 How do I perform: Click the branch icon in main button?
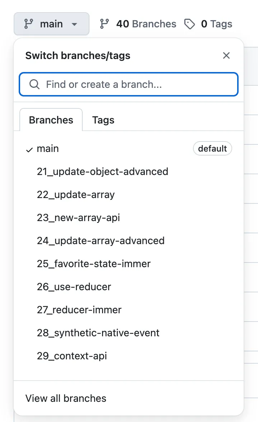[28, 24]
